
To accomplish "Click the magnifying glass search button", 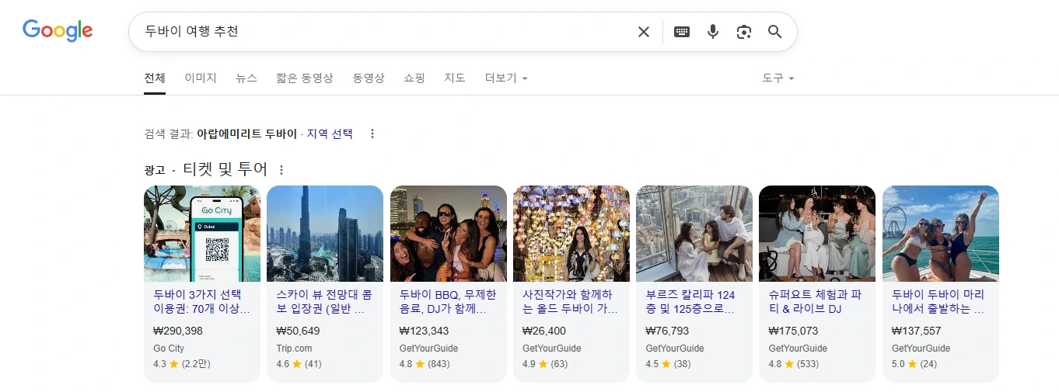I will tap(774, 32).
